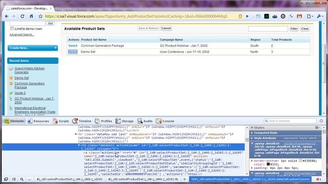This screenshot has width=328, height=184.
Task: Expand the Style Attribute section
Action: [x=252, y=138]
